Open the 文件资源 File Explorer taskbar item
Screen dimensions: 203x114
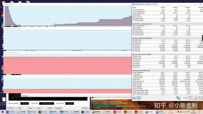21,112
